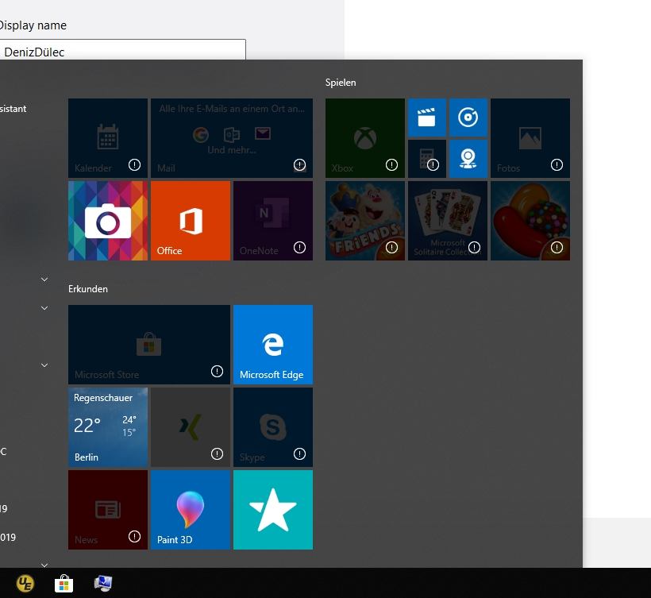This screenshot has height=598, width=651.
Task: Click the 'Regenschauer' weather text
Action: [103, 398]
